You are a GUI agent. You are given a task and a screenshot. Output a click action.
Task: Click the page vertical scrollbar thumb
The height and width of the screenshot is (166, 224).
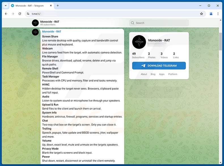coord(220,42)
